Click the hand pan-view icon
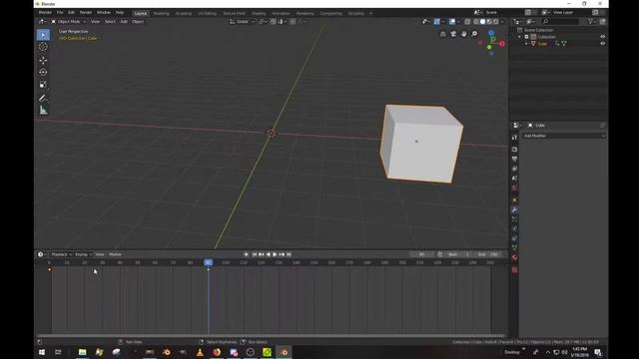Screen dimensions: 639x359 click(464, 34)
